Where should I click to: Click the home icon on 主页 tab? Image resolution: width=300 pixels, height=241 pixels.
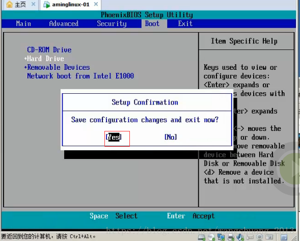click(x=9, y=4)
